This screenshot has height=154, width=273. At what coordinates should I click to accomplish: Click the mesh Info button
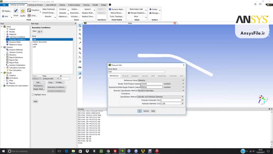click(x=5, y=16)
